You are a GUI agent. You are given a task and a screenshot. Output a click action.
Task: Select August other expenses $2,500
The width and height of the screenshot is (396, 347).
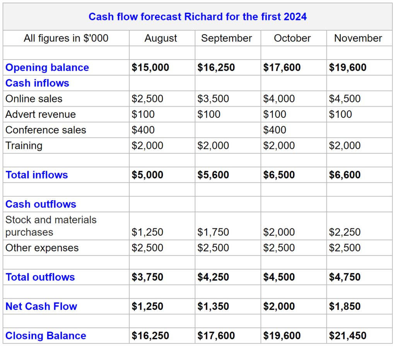point(147,248)
